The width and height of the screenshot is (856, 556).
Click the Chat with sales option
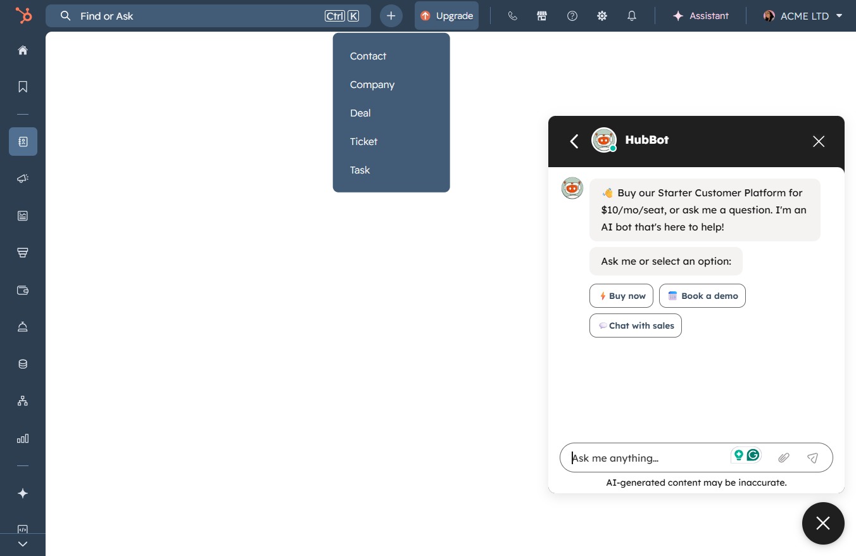pos(636,325)
